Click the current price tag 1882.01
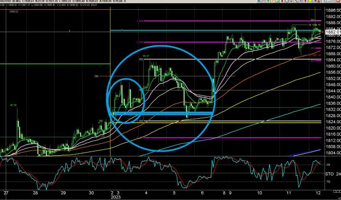This screenshot has height=200, width=341. pos(333,32)
